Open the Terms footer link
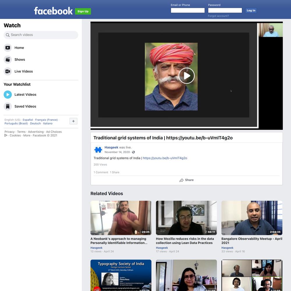Image resolution: width=291 pixels, height=291 pixels. 21,132
